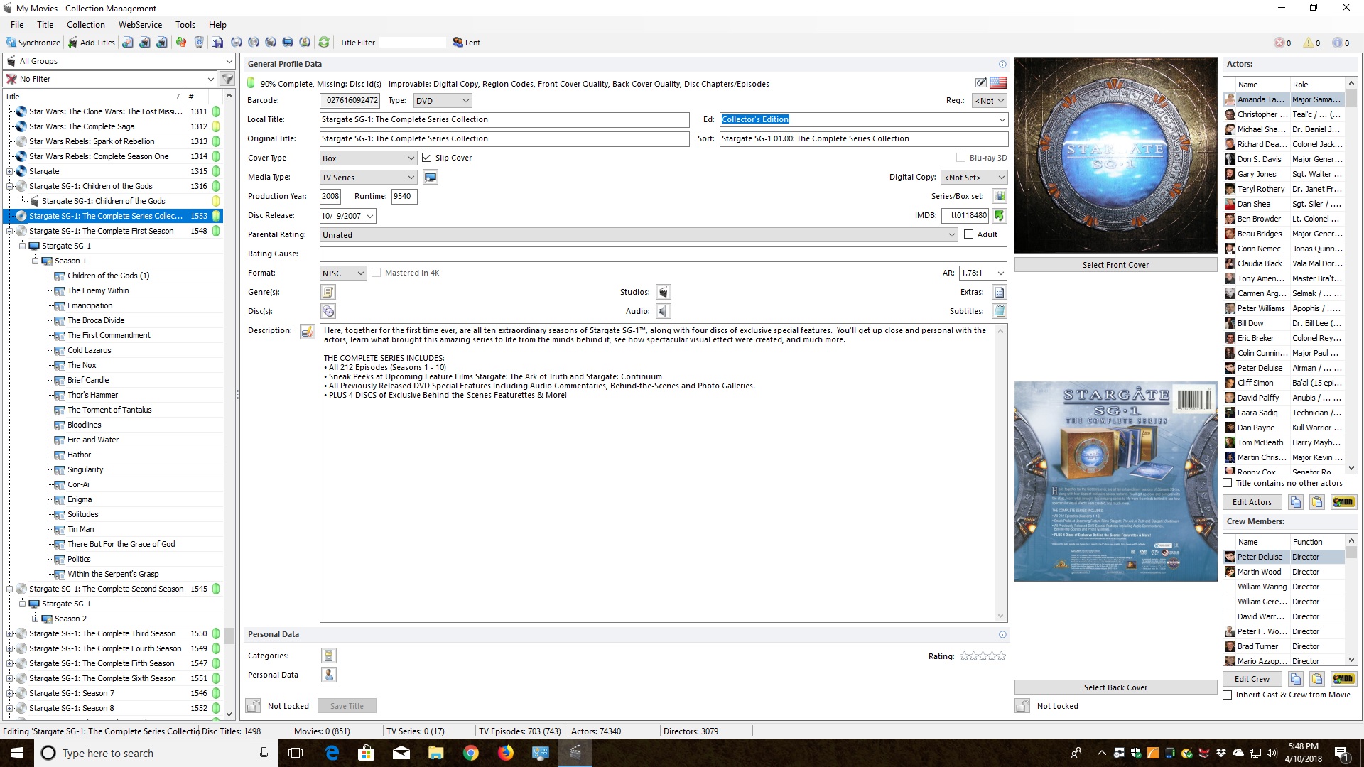Open the Disc(s) editor icon
The image size is (1364, 767).
pyautogui.click(x=328, y=311)
